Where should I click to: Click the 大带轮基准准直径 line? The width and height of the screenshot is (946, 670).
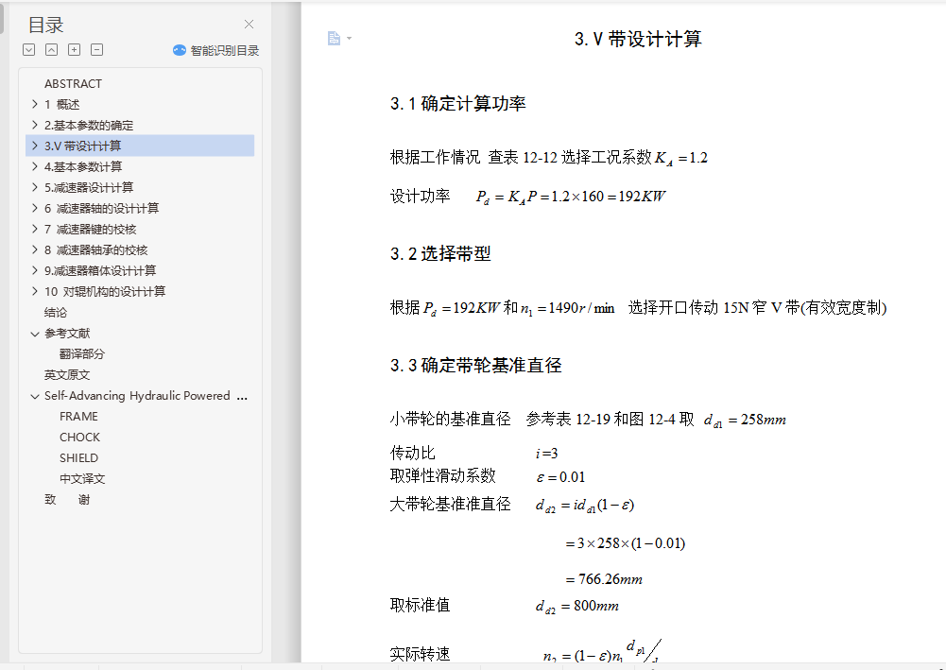[512, 505]
